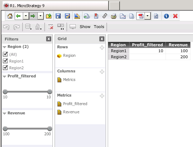The width and height of the screenshot is (193, 147).
Task: Click the Design mode ruler icon
Action: click(x=77, y=16)
